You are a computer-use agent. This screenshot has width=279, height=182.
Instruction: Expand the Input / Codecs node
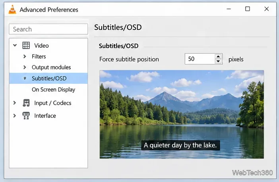pyautogui.click(x=15, y=103)
